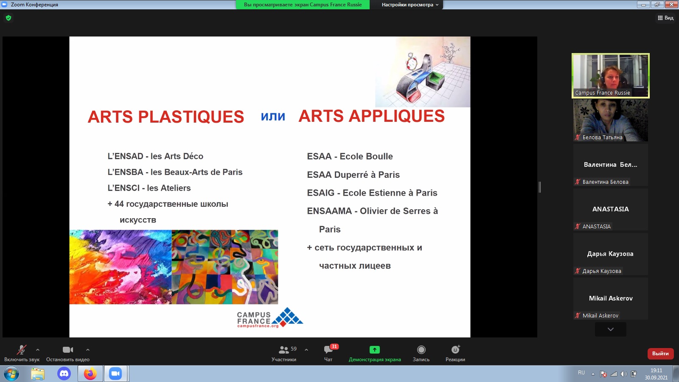Click the RU language indicator
The height and width of the screenshot is (382, 679).
581,373
